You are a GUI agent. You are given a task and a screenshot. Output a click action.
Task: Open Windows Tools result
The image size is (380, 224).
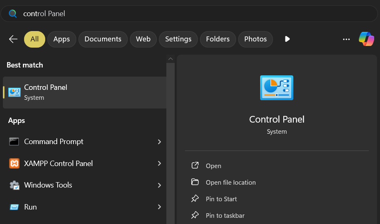tap(85, 185)
